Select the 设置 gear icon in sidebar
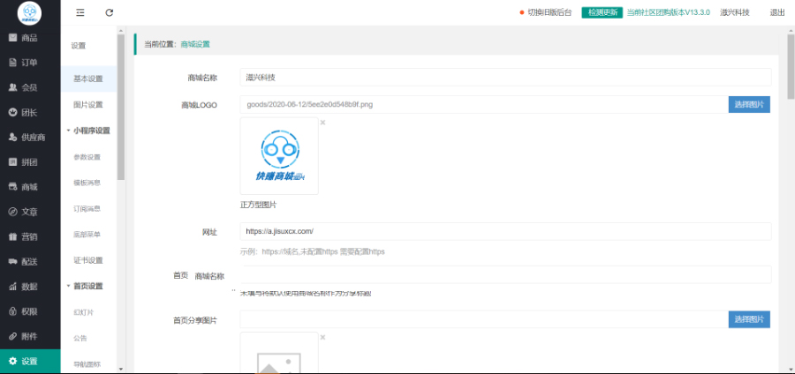This screenshot has width=795, height=374. click(x=12, y=362)
